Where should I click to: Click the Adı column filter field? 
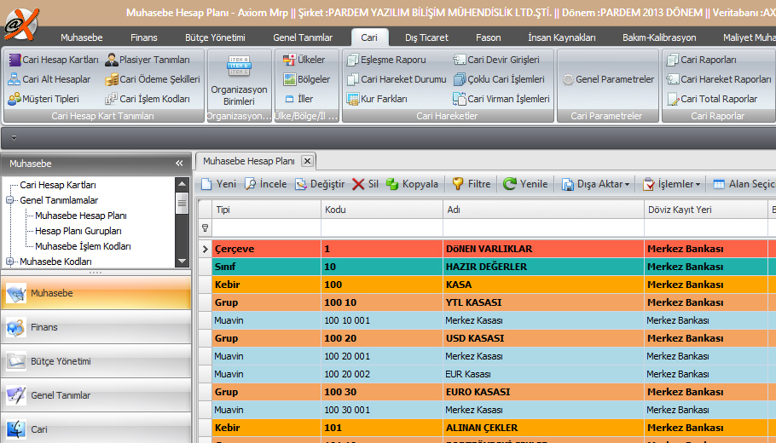tap(543, 228)
